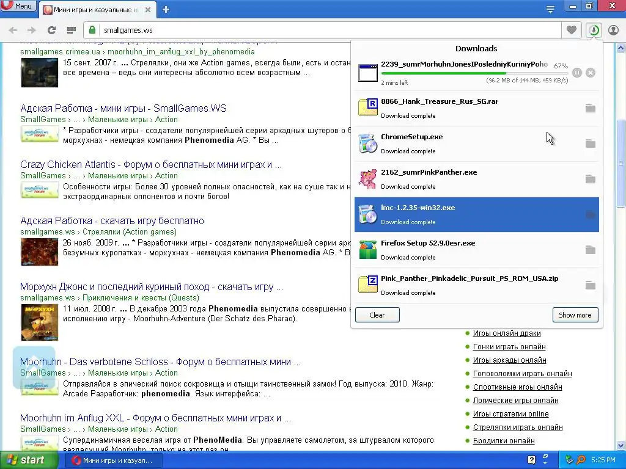Open the Speed Dial grid icon
This screenshot has width=626, height=469.
point(72,31)
